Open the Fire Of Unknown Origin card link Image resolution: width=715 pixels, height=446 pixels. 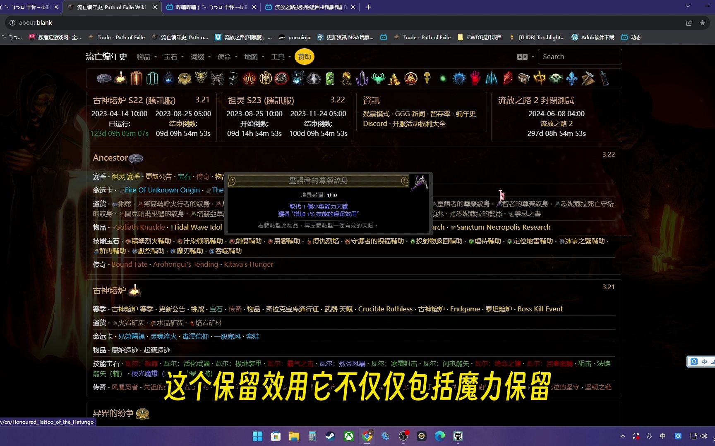pos(162,190)
